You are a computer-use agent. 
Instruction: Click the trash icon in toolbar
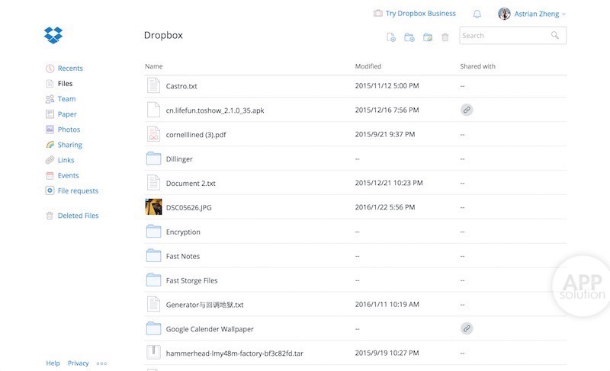click(x=445, y=37)
